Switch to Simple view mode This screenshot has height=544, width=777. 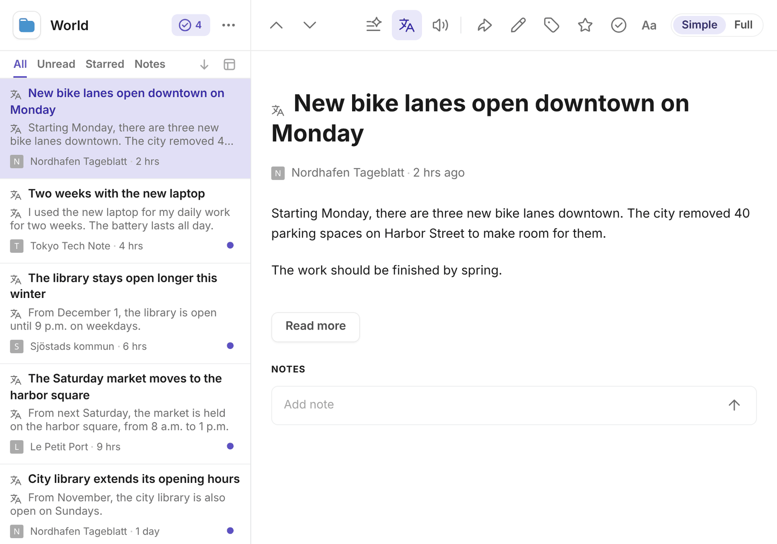699,25
